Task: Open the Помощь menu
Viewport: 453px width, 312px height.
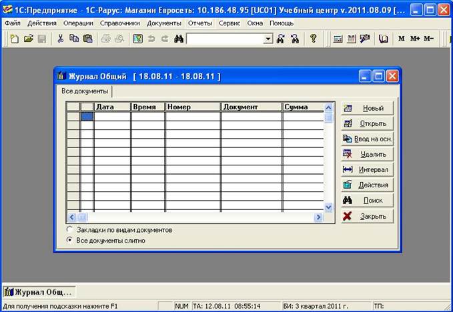Action: click(282, 23)
